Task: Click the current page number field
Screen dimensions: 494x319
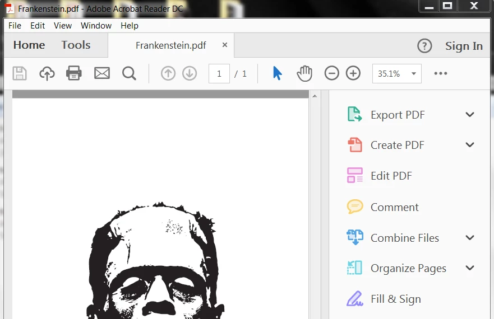Action: click(x=219, y=74)
